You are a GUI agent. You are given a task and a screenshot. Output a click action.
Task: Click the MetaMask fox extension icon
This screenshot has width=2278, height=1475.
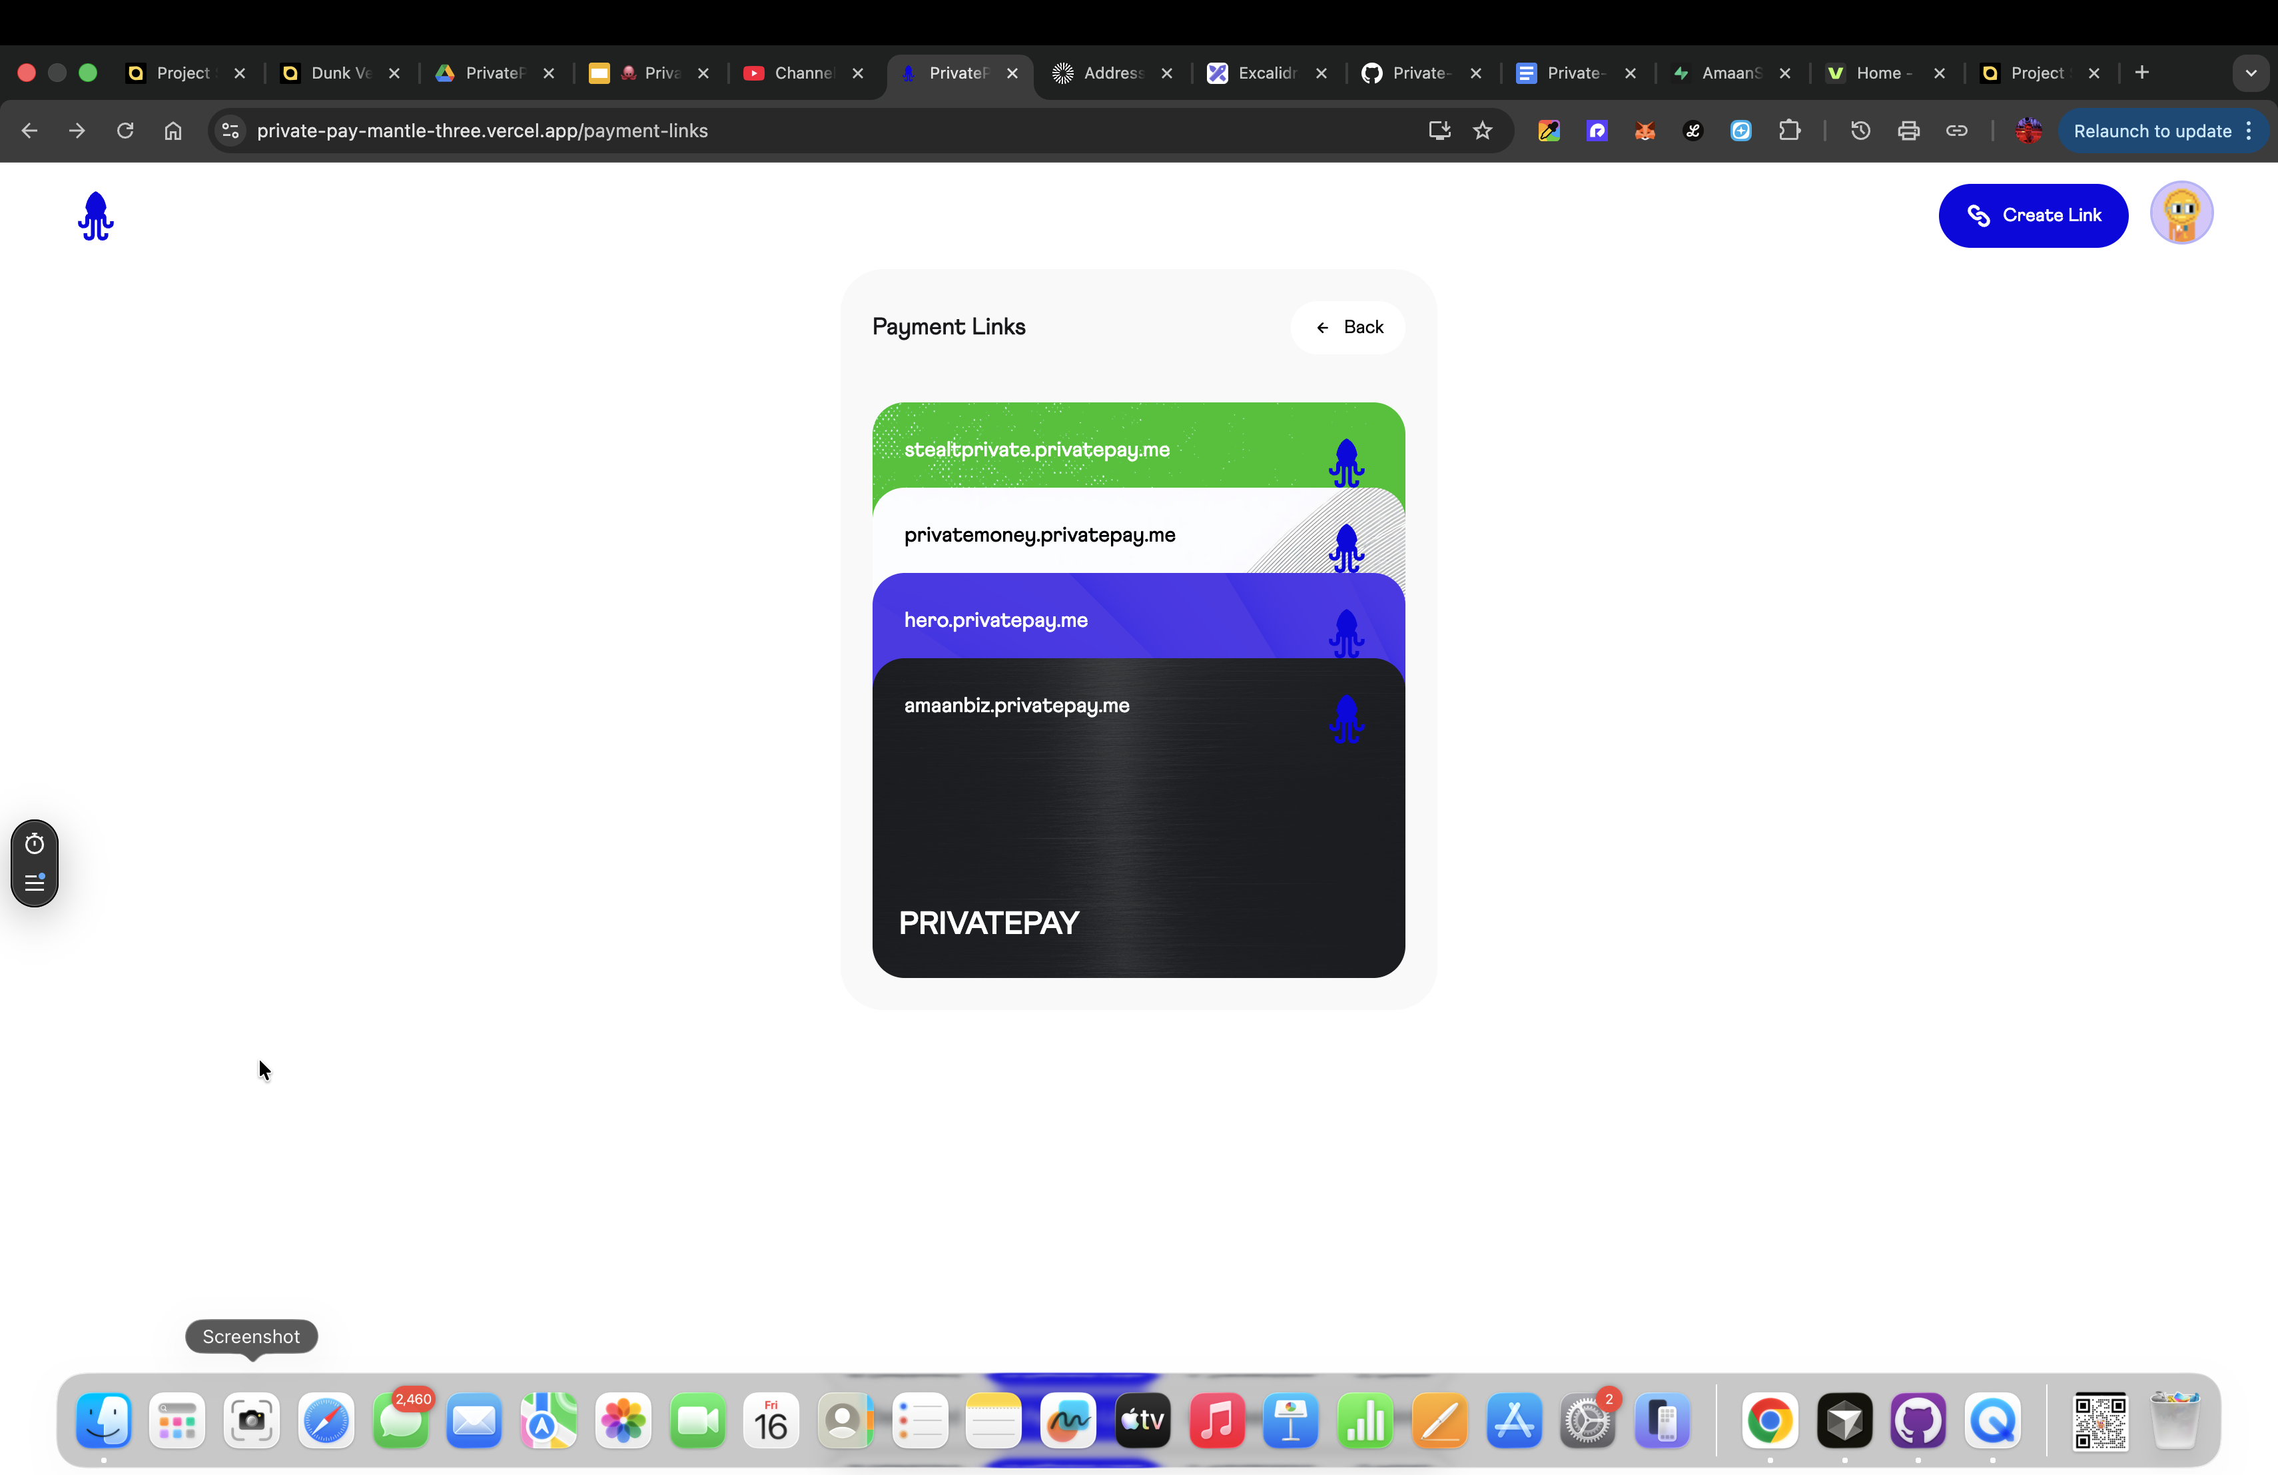click(x=1645, y=131)
